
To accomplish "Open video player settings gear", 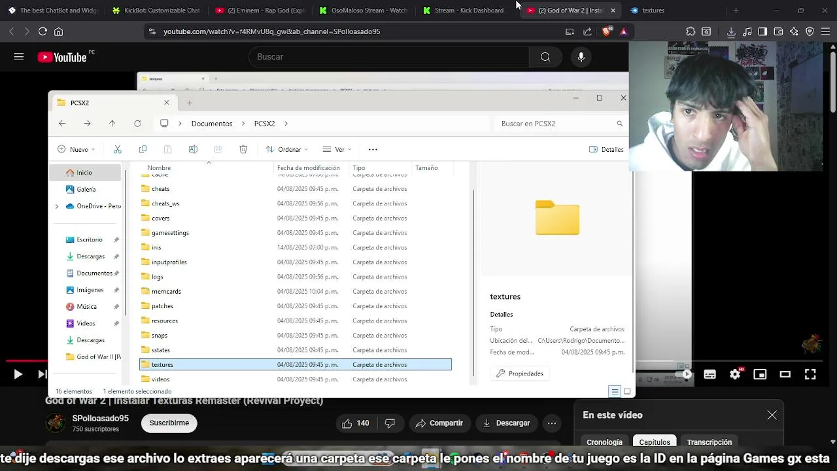I will coord(735,374).
